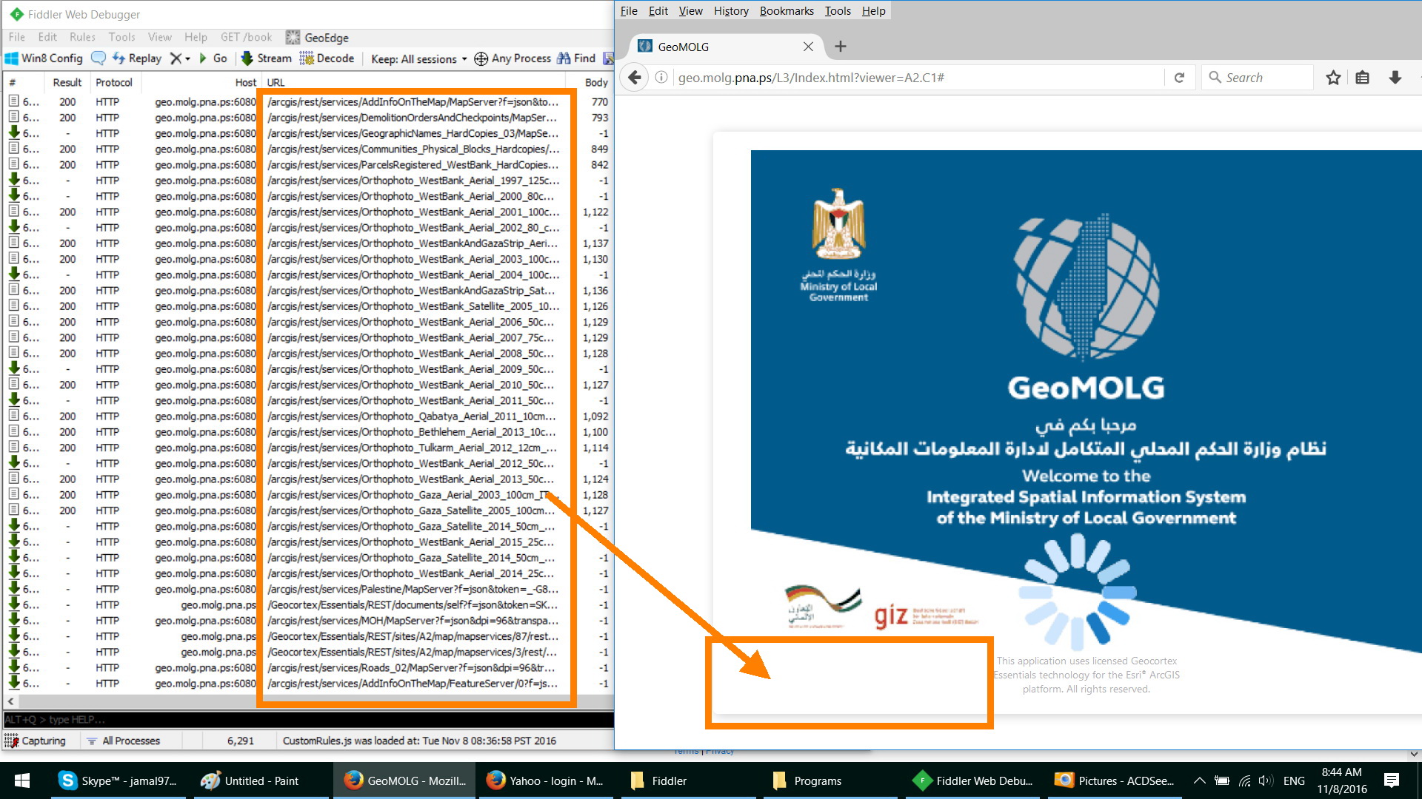
Task: Switch to Yahoo - login Firefox window
Action: pos(545,781)
